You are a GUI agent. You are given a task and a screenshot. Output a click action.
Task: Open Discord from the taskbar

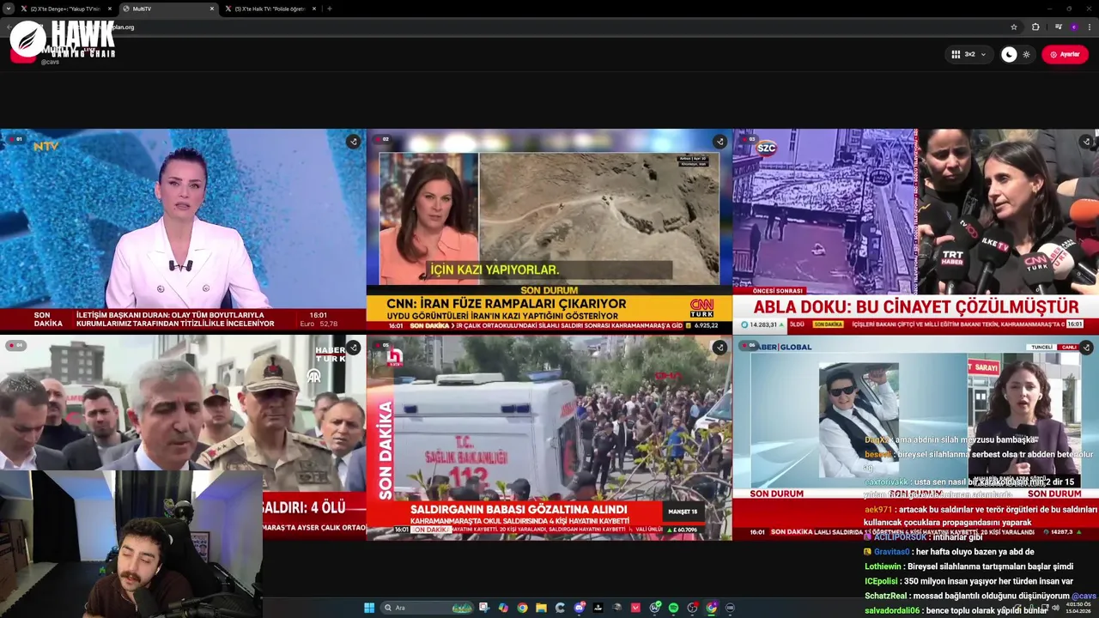coord(580,608)
